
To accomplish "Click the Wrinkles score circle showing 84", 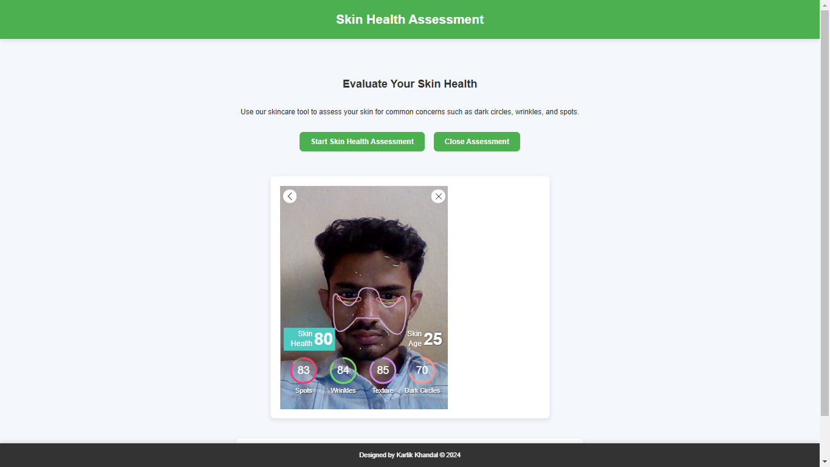I will pos(343,370).
